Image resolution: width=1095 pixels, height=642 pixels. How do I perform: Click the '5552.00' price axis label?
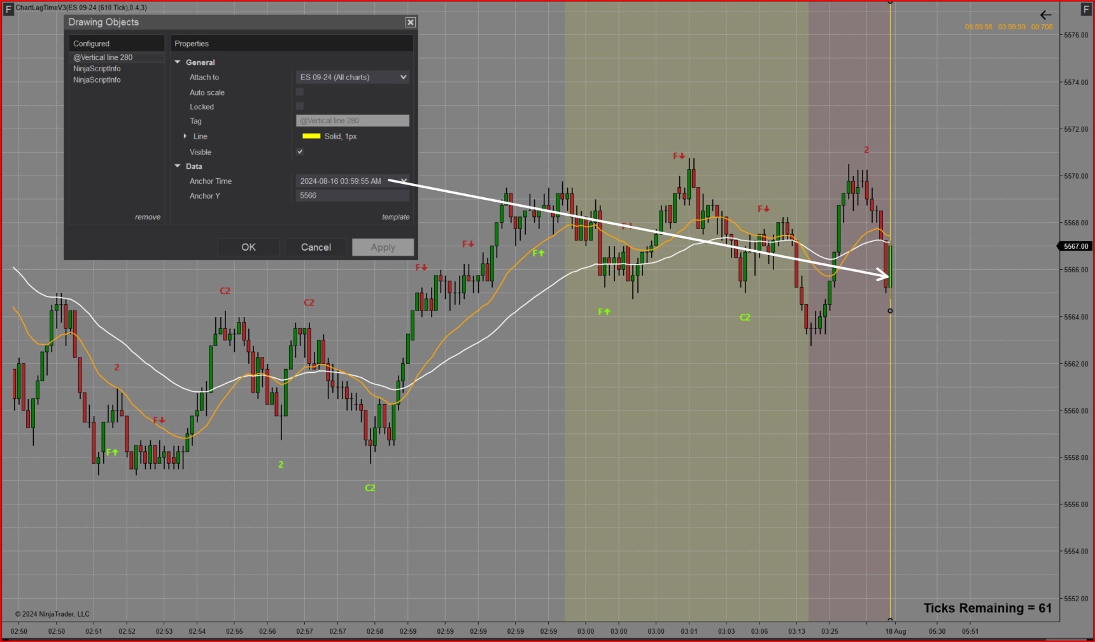(1076, 599)
